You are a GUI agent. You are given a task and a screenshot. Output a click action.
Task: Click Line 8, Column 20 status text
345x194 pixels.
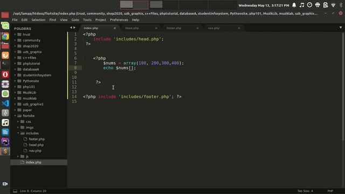(33, 191)
